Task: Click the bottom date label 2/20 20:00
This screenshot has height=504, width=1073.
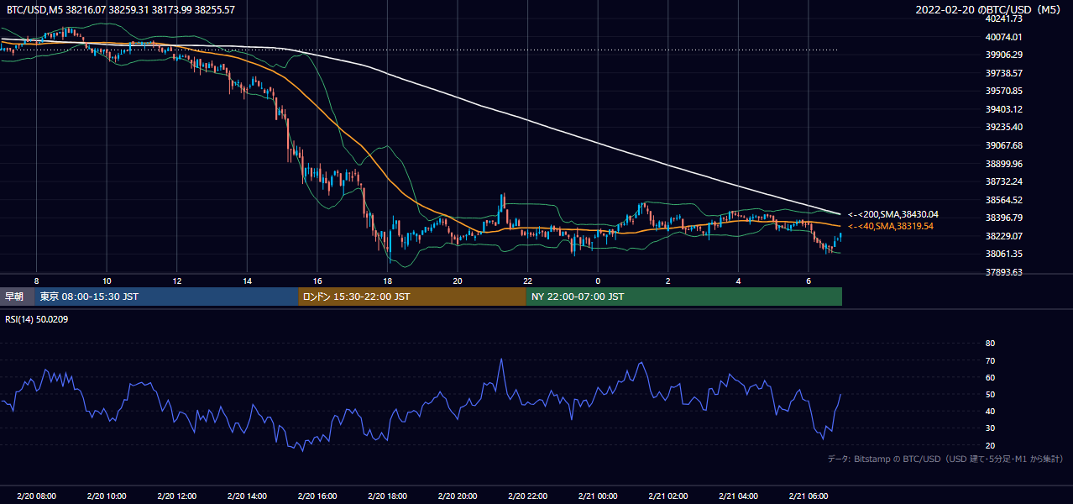Action: [457, 496]
